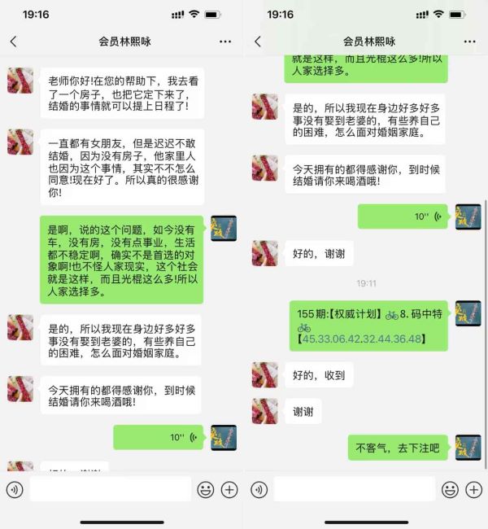Tap number link 45.33.06.42.32.44.36.48
The image size is (488, 529).
362,339
